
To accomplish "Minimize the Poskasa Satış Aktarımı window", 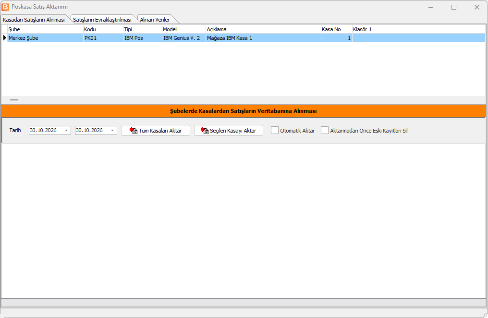I will point(431,7).
